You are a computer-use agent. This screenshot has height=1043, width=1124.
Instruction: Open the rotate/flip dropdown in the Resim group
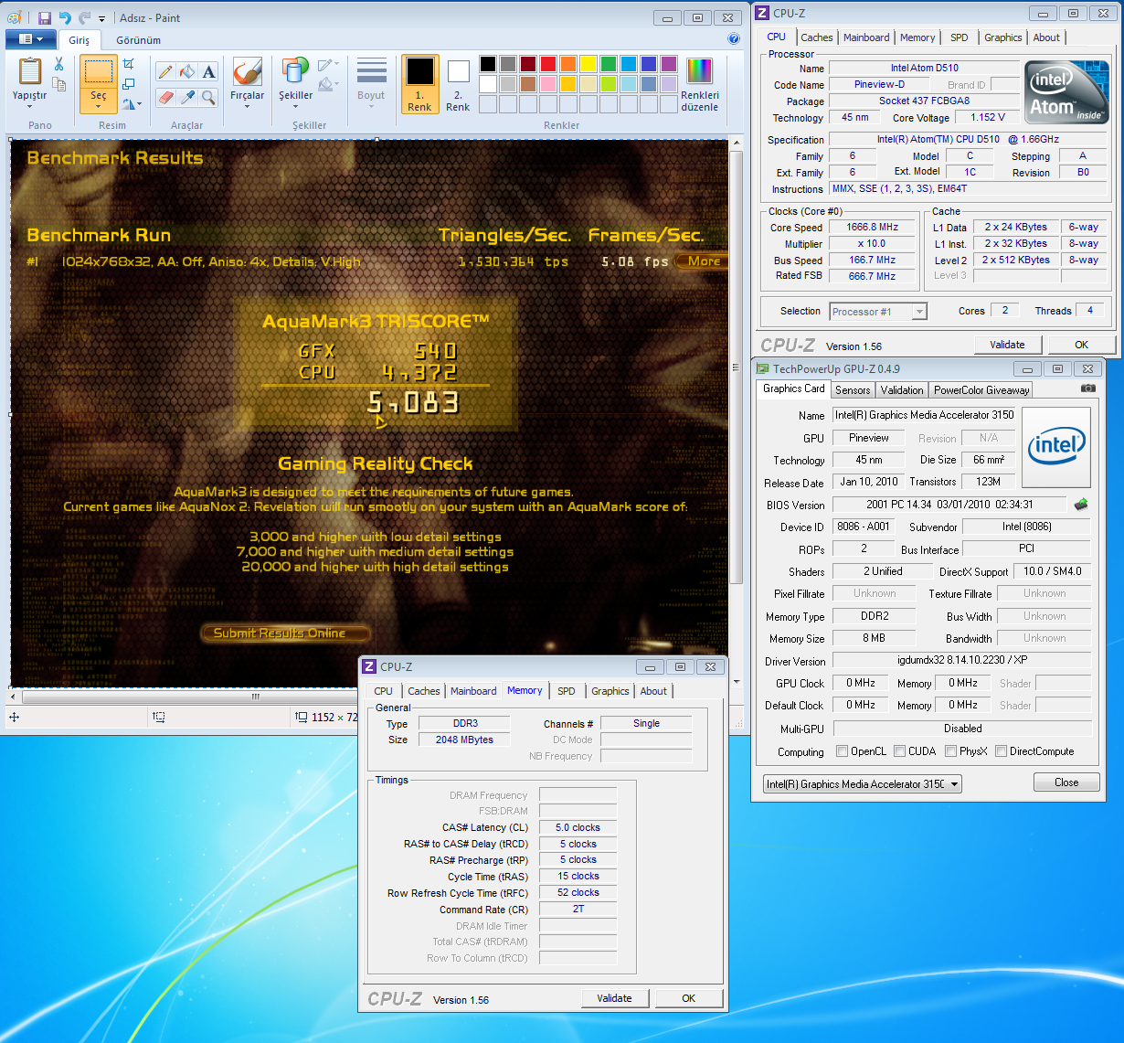point(131,104)
